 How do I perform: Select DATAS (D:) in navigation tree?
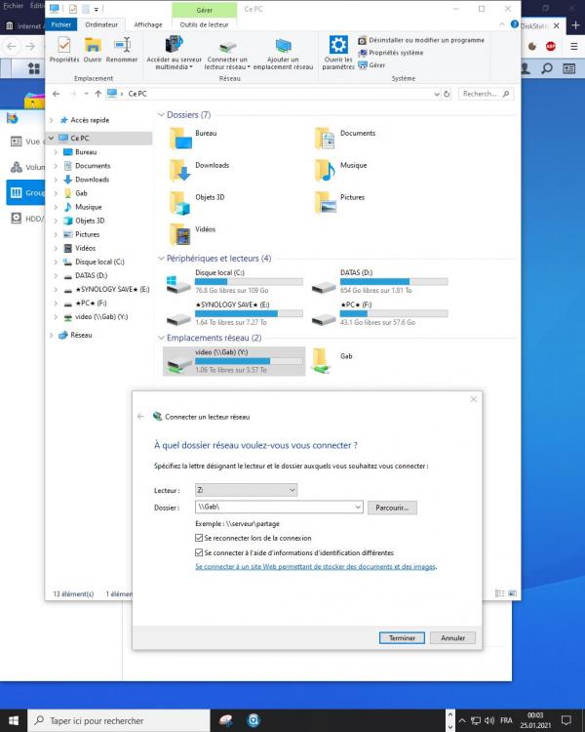coord(92,275)
